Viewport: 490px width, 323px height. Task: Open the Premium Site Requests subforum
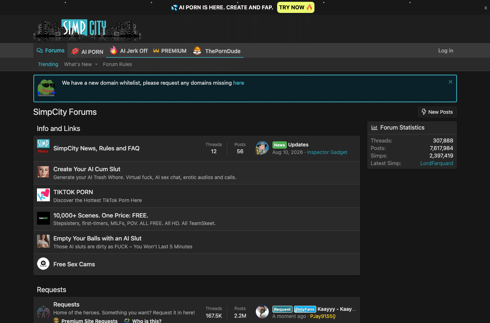pos(89,321)
